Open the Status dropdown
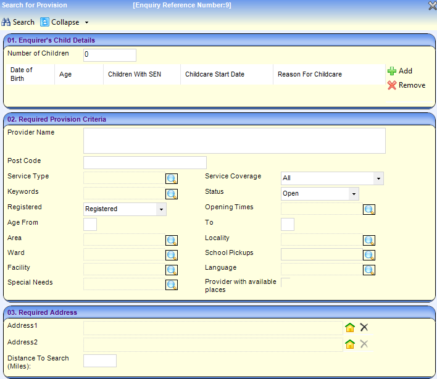 pos(353,194)
